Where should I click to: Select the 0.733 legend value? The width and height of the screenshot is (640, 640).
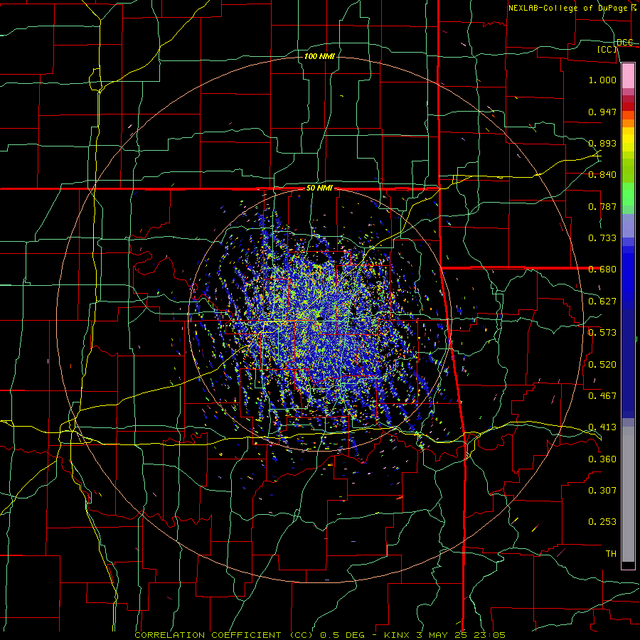602,238
